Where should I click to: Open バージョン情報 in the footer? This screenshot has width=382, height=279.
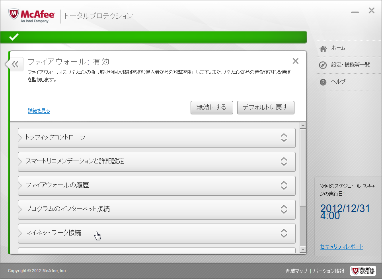[328, 271]
